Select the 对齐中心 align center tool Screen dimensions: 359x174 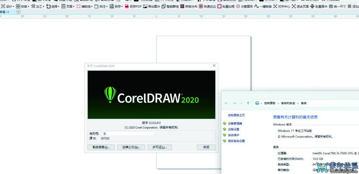[x=282, y=6]
